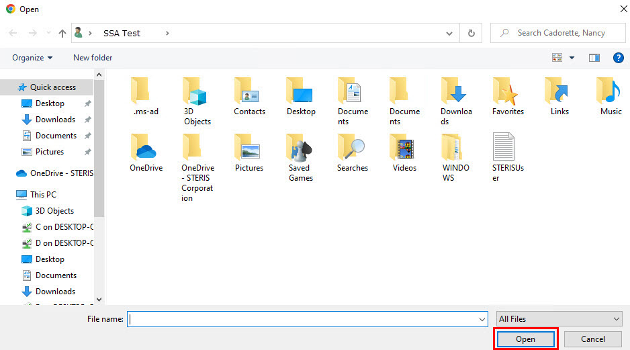Select D on DESKTOP drive in sidebar
630x350 pixels.
pos(57,243)
